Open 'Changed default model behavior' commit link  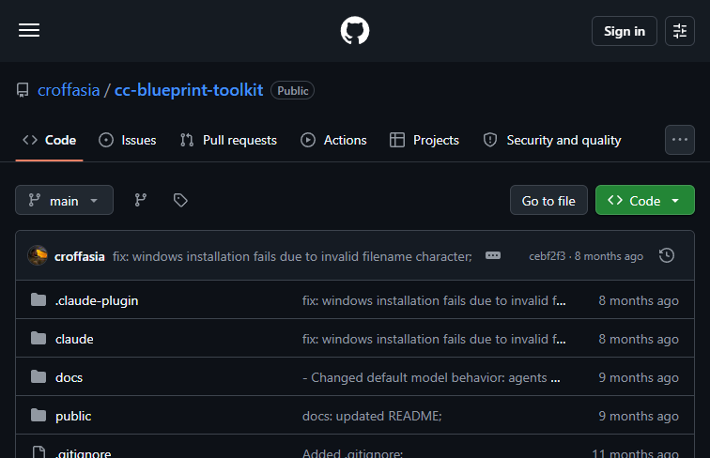coord(431,377)
